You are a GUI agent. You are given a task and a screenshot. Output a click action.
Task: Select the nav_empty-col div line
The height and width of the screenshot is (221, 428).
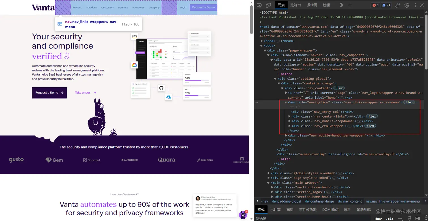pyautogui.click(x=322, y=112)
